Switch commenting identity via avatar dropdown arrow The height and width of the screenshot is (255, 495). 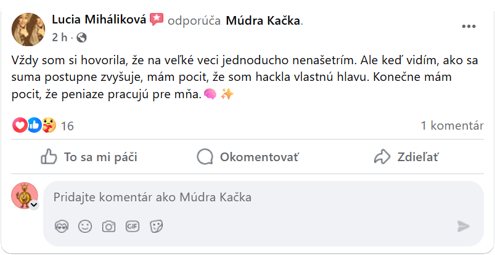(34, 205)
